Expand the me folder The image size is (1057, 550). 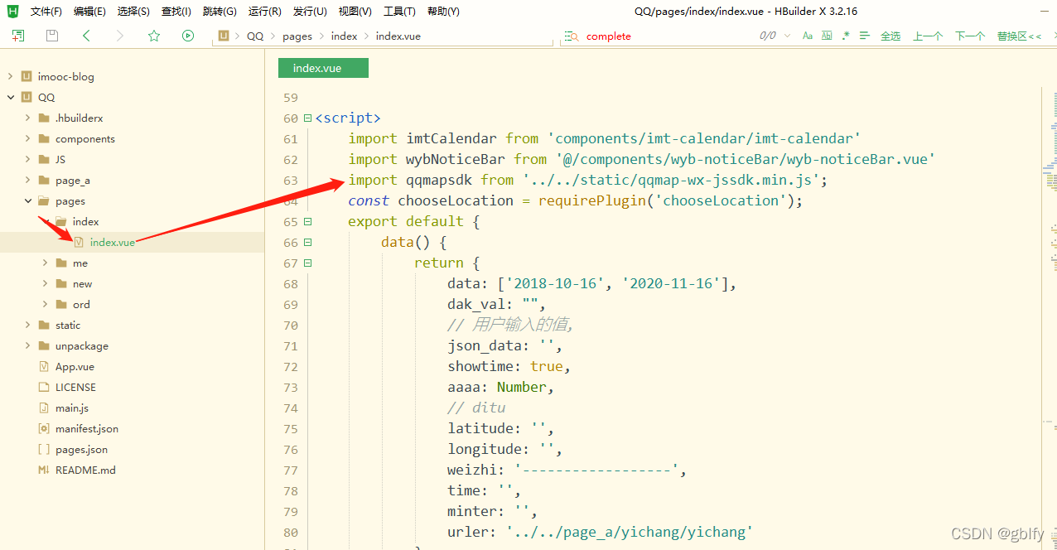point(45,263)
